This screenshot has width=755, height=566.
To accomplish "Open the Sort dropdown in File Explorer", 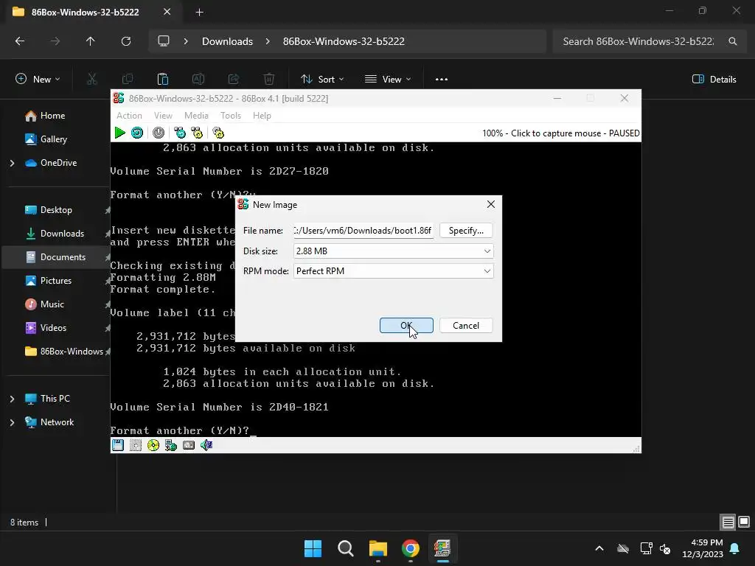I will pos(322,80).
